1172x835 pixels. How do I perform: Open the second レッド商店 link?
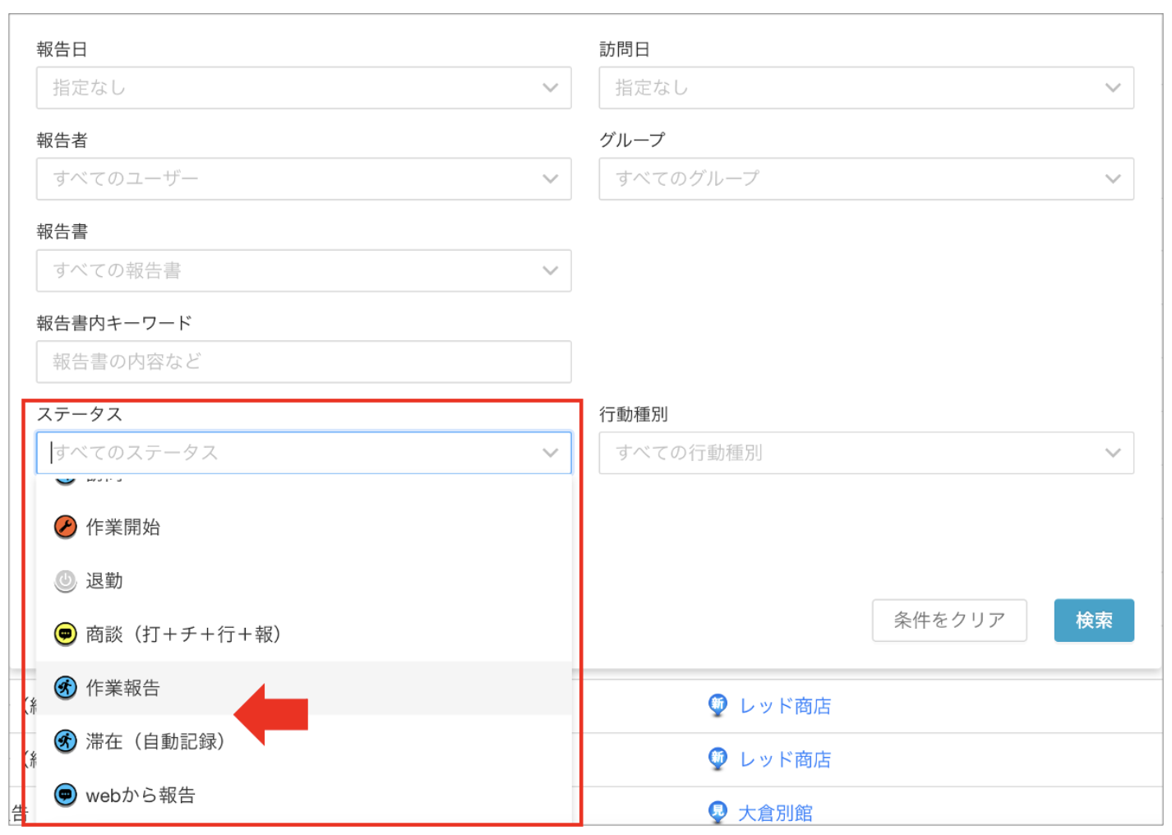point(785,759)
